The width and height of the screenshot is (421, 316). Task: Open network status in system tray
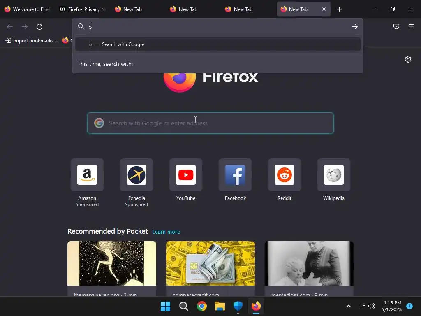pyautogui.click(x=362, y=306)
